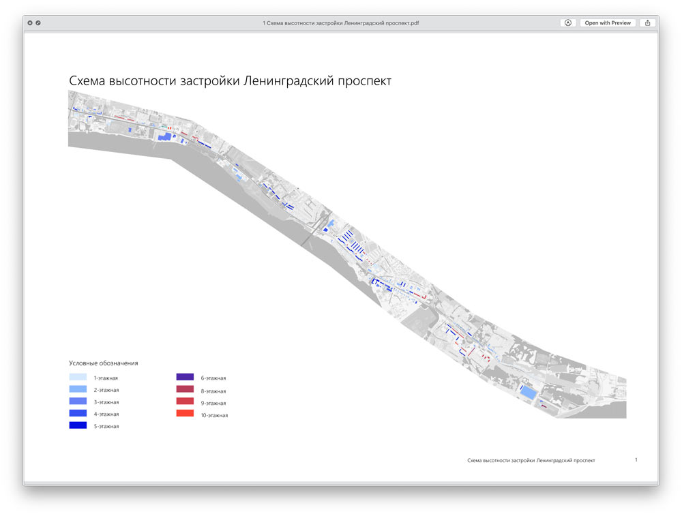682x516 pixels.
Task: Click the 8-этажная legend swatch
Action: coord(185,390)
